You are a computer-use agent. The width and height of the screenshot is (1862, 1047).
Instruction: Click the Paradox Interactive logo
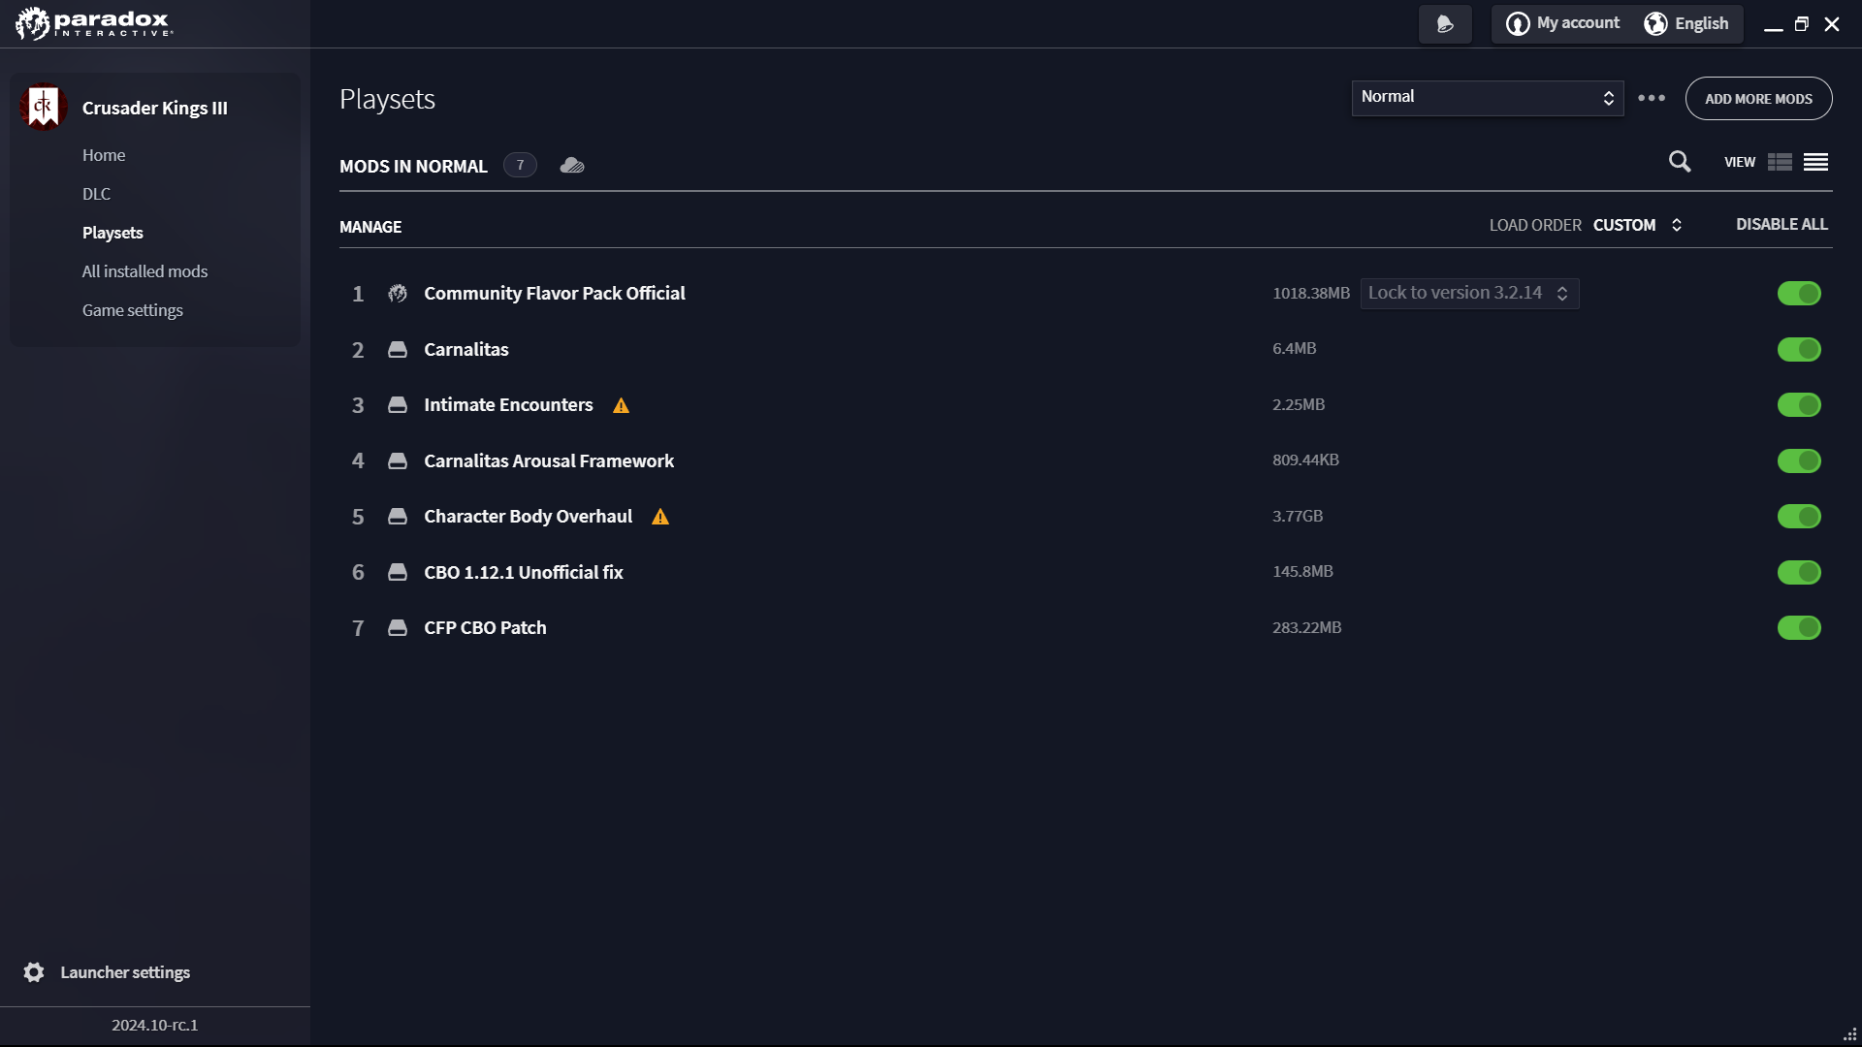[x=94, y=23]
